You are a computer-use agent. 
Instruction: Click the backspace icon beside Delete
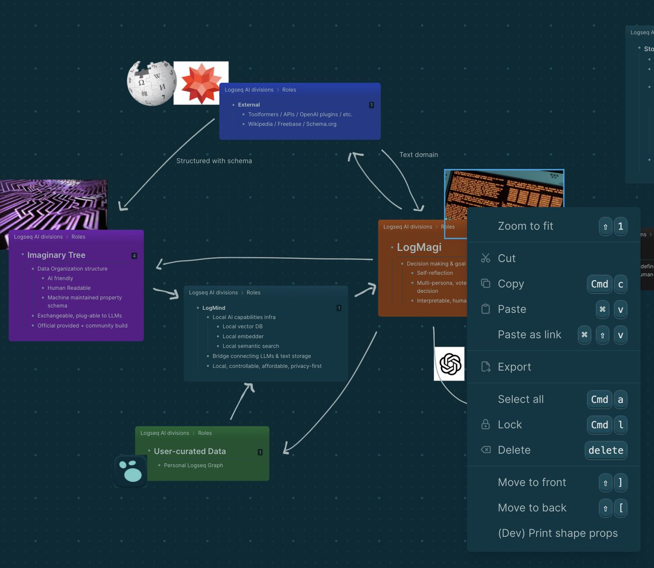[486, 450]
